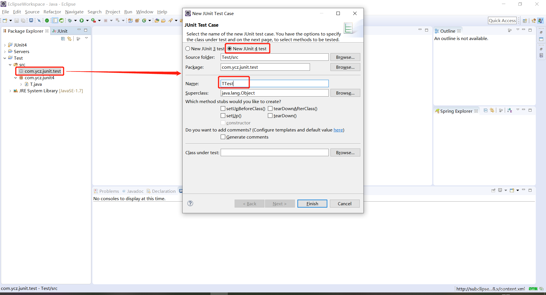This screenshot has width=546, height=295.
Task: Check the tearDown() checkbox
Action: (270, 116)
